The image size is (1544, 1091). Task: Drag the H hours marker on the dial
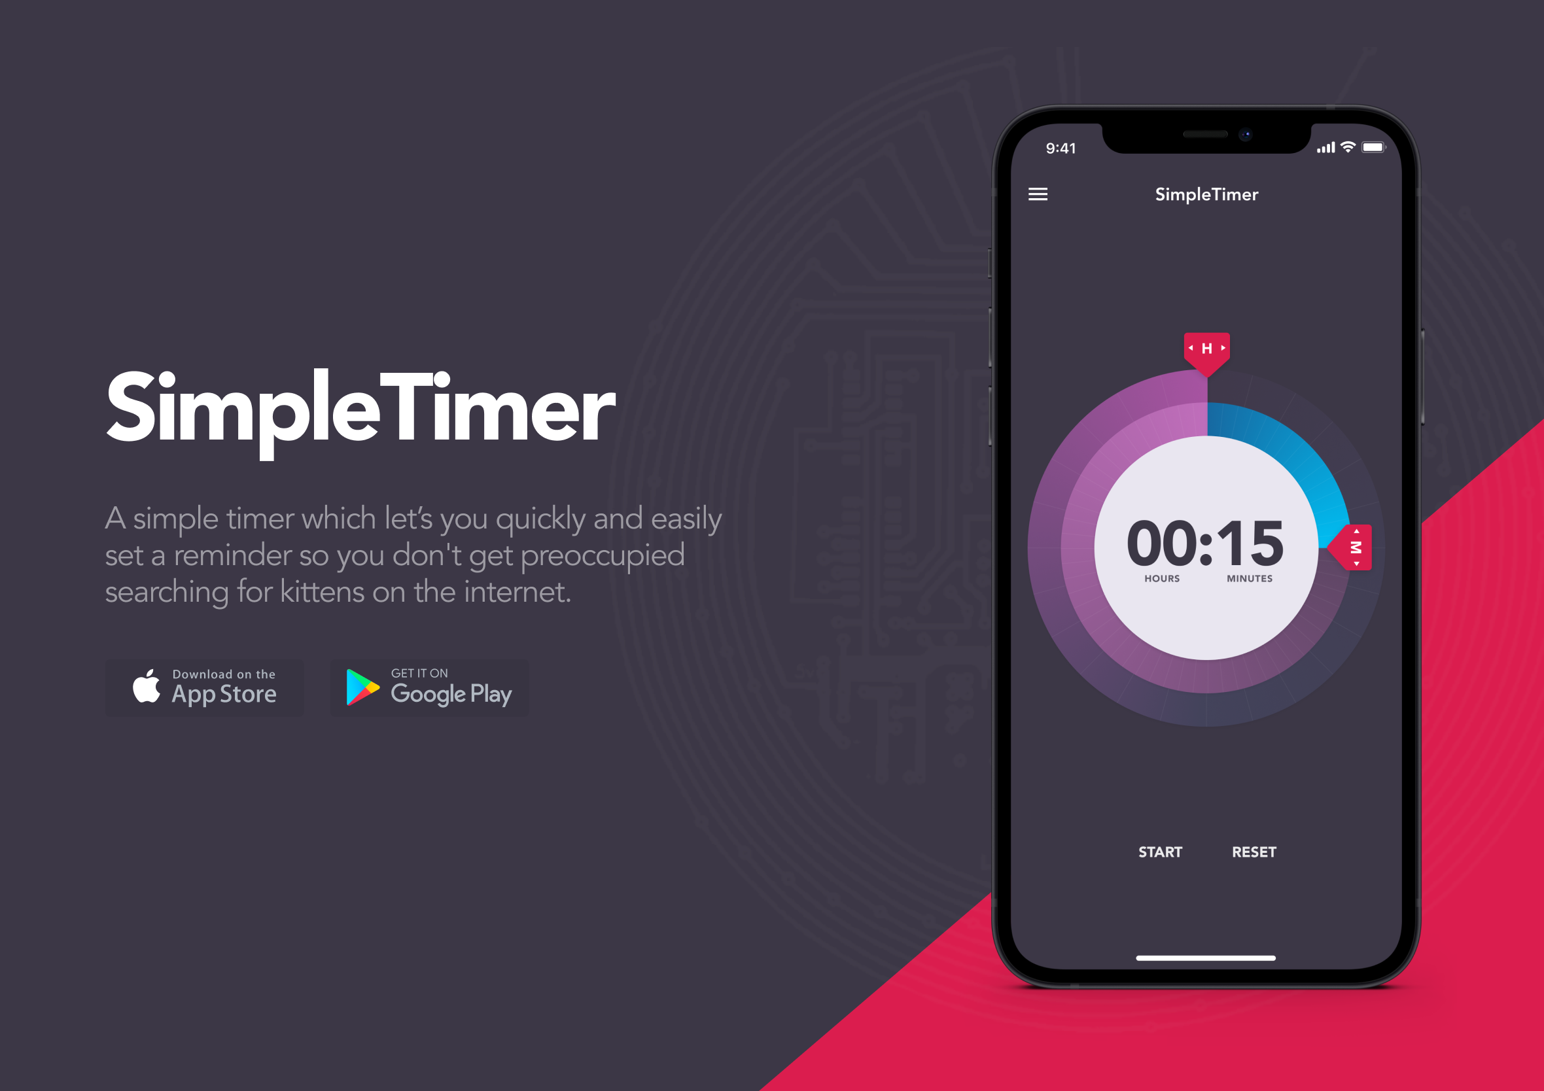[1205, 349]
